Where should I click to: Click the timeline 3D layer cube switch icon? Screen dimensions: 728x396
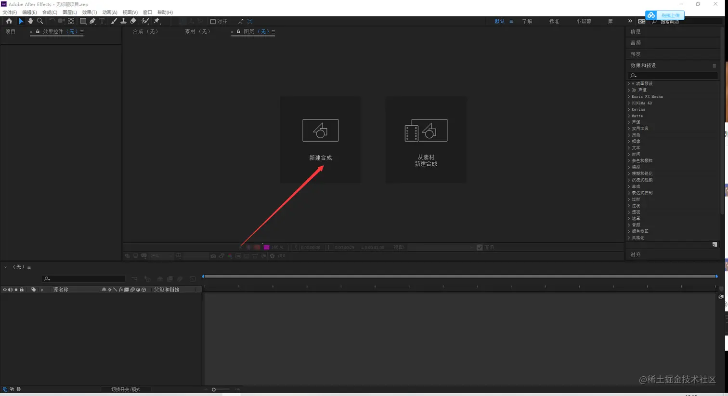coord(143,290)
